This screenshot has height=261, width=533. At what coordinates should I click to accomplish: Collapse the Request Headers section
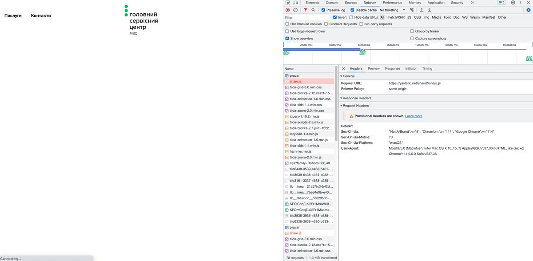(x=354, y=106)
